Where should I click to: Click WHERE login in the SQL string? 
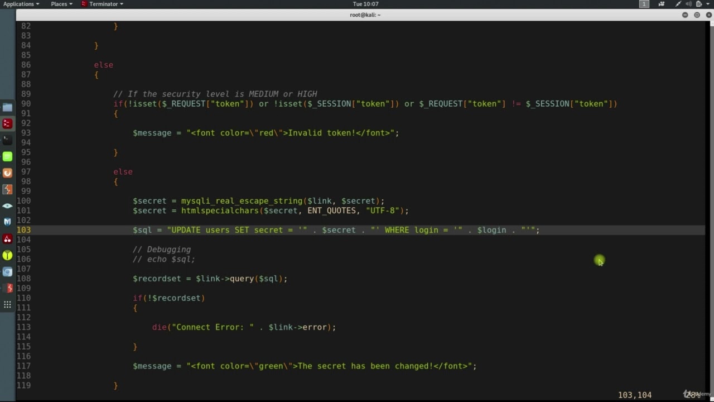tap(411, 230)
